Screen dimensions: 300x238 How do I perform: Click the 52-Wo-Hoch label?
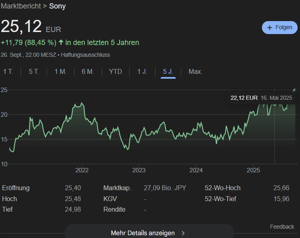[x=223, y=188]
